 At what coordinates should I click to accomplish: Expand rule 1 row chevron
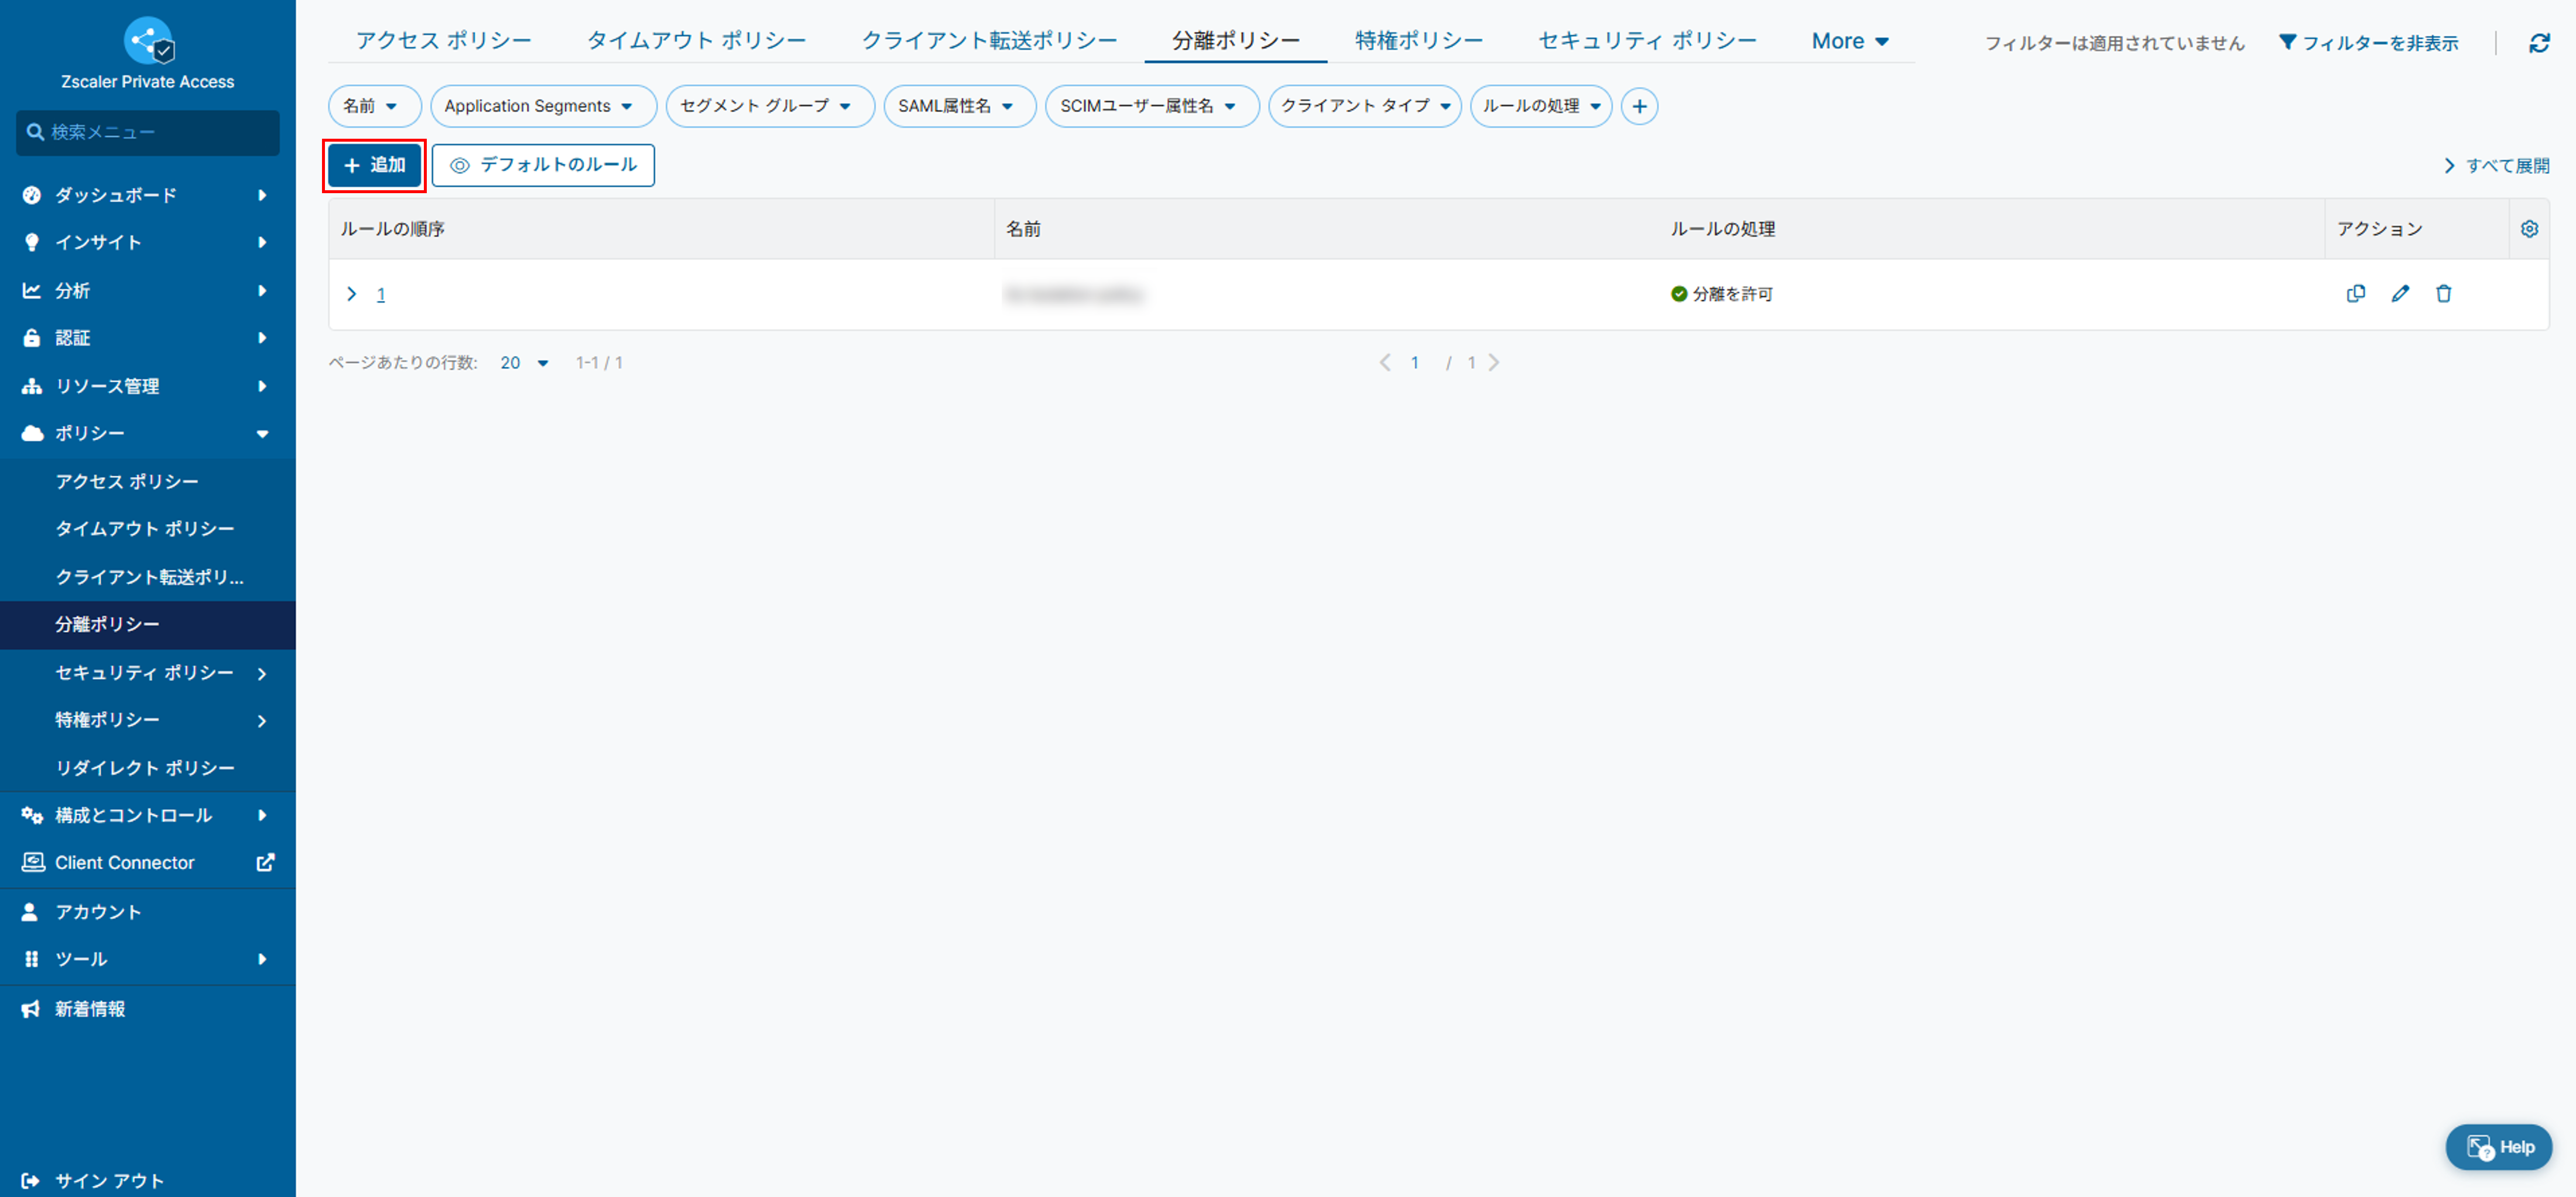click(351, 294)
